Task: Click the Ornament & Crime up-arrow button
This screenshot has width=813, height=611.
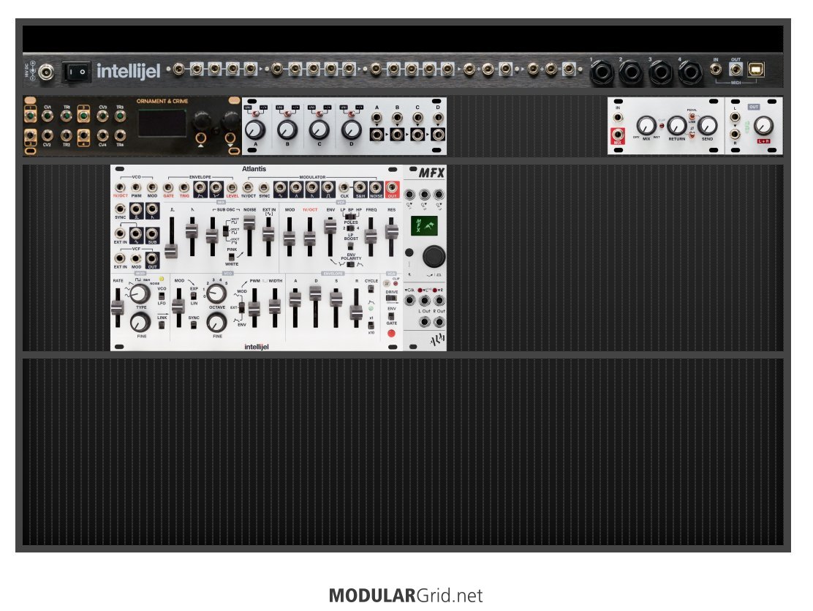Action: (200, 139)
